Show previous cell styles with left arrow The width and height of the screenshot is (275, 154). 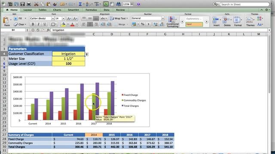pyautogui.click(x=182, y=22)
